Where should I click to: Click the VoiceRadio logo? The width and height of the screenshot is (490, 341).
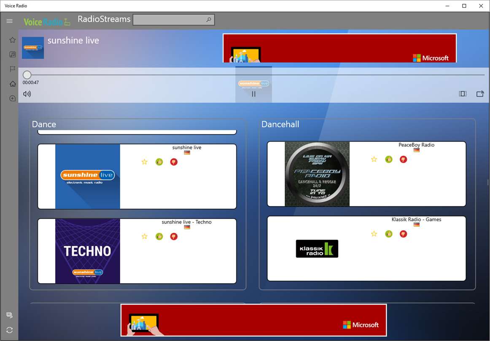(x=47, y=22)
